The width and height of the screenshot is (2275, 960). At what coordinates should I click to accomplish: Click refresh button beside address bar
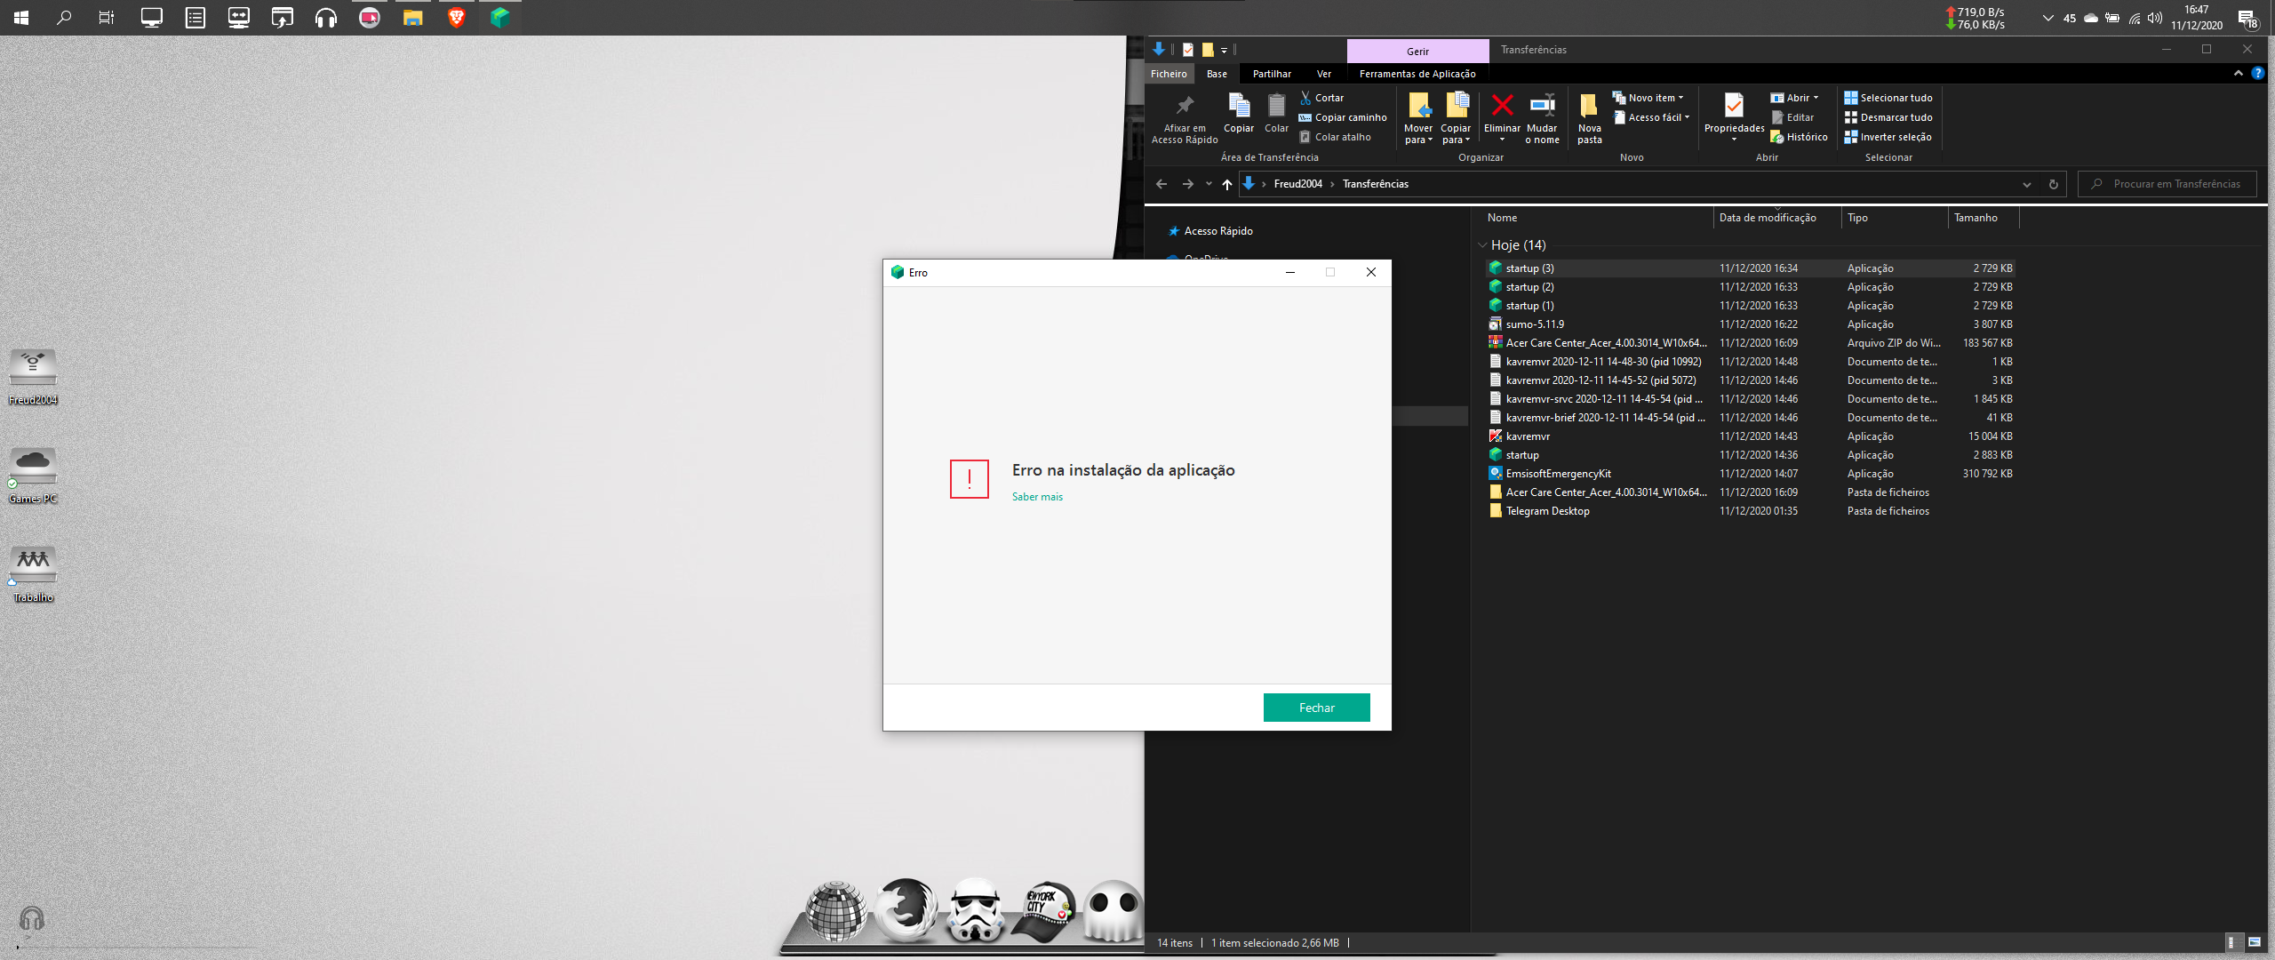[x=2053, y=184]
